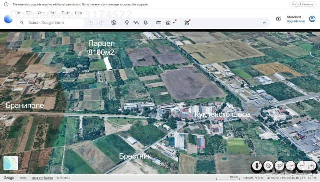Viewport: 320px width, 182px height.
Task: Click the 100% loading indicator
Action: (23, 178)
